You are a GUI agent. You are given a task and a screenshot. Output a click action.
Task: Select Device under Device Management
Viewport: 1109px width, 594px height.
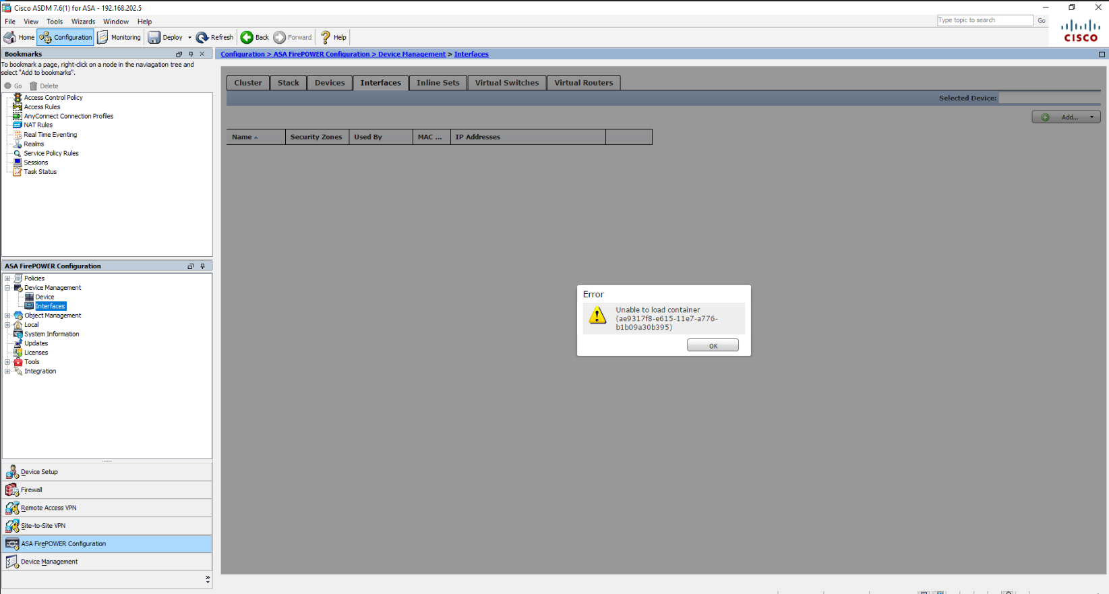point(44,297)
